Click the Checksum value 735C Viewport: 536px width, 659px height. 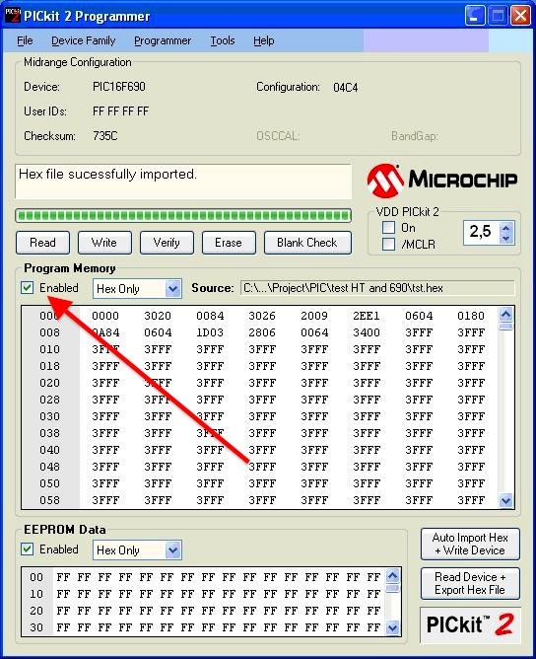point(105,136)
